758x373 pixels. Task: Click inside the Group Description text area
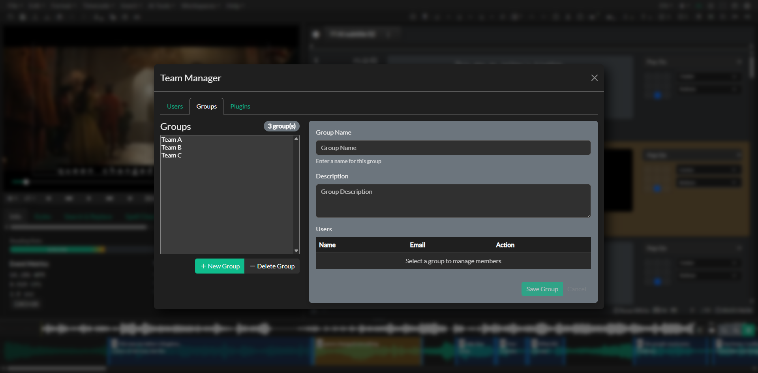point(453,201)
